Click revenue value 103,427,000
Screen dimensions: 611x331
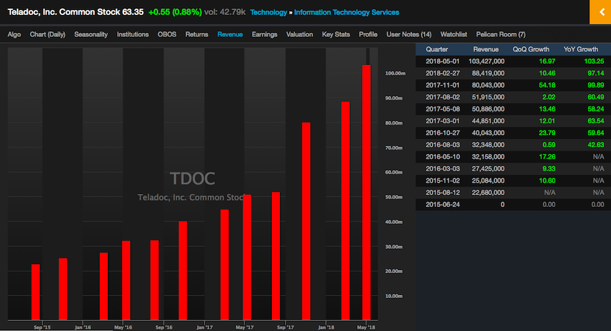coord(486,61)
